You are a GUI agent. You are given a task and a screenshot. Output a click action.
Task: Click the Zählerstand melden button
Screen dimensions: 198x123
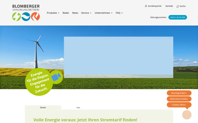pyautogui.click(x=179, y=99)
